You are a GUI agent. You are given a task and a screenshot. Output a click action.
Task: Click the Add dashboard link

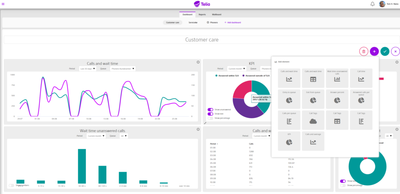tap(233, 22)
